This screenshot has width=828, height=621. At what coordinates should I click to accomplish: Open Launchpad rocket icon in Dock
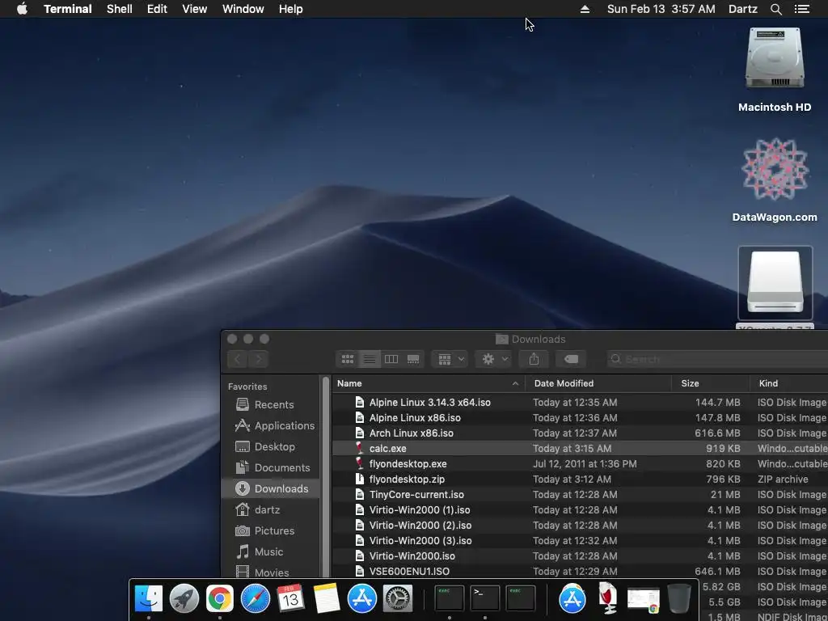pyautogui.click(x=184, y=598)
